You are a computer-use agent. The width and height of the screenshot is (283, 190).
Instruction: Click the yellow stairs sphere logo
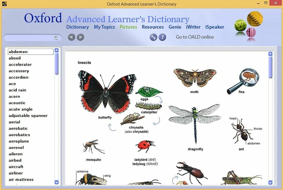point(255,19)
